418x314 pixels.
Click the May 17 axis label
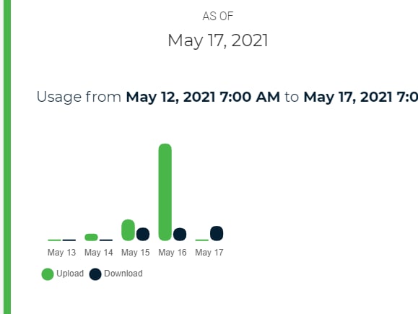(x=209, y=253)
